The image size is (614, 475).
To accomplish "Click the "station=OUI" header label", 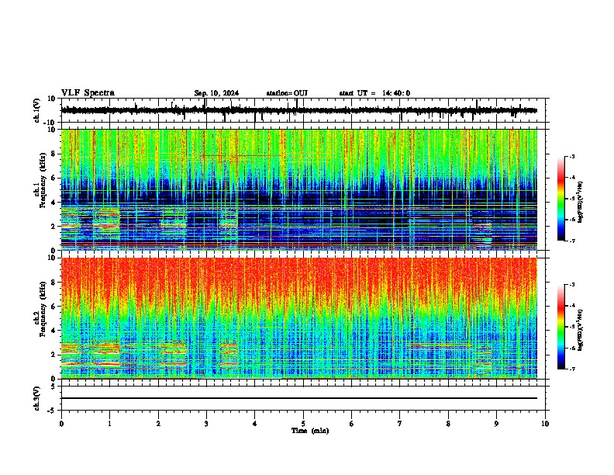I will [287, 93].
